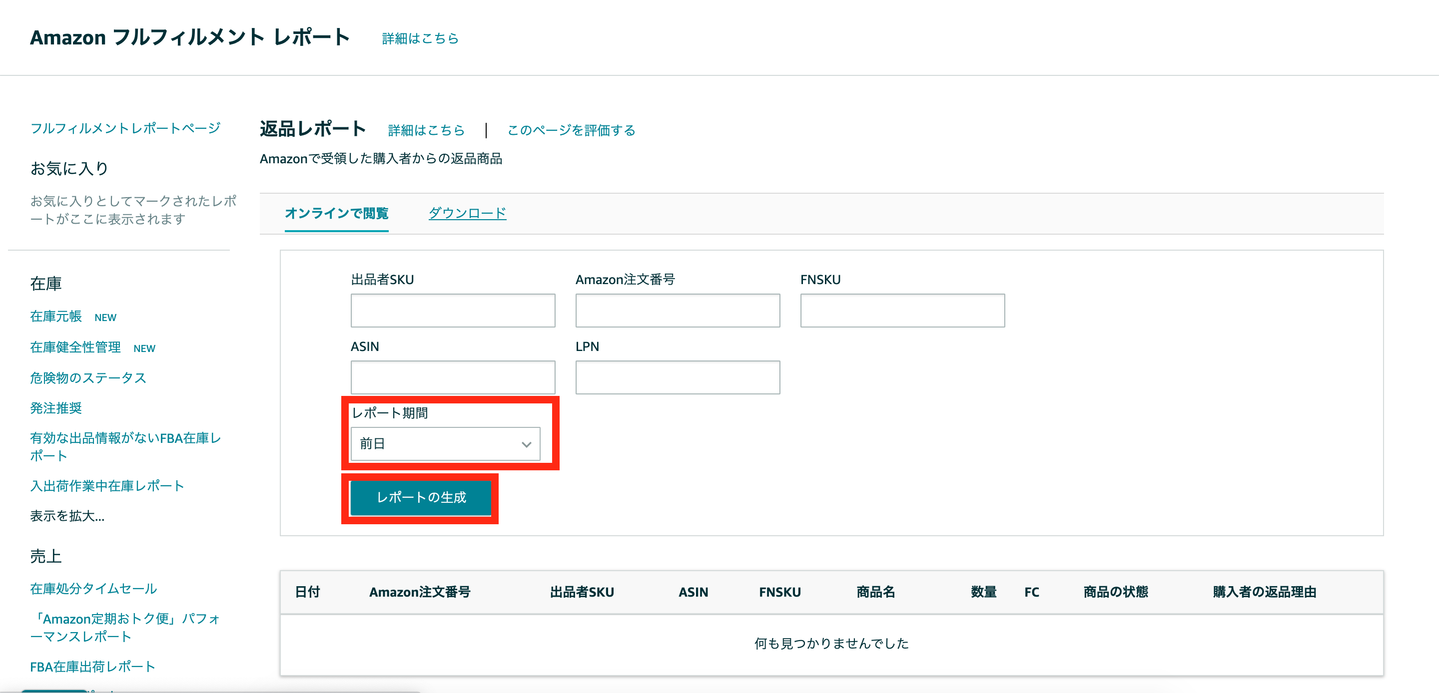Image resolution: width=1439 pixels, height=693 pixels.
Task: Click the 商品名 column header
Action: (875, 592)
